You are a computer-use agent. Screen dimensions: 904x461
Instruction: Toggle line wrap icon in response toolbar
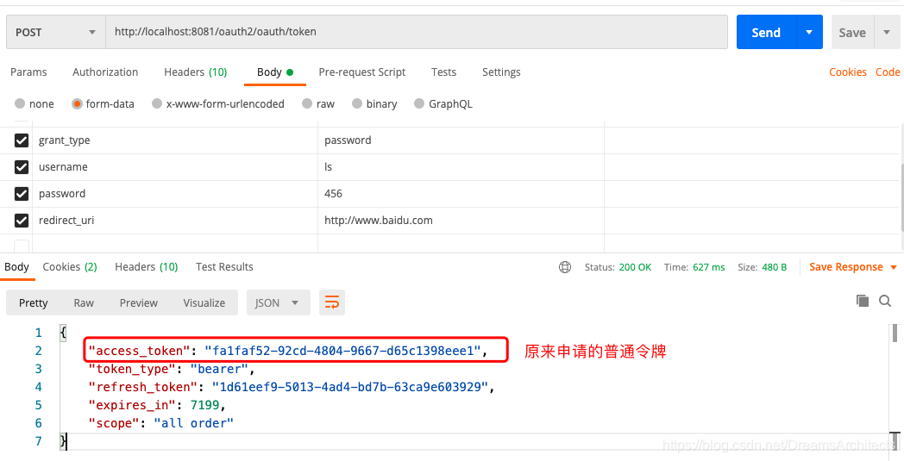(332, 302)
